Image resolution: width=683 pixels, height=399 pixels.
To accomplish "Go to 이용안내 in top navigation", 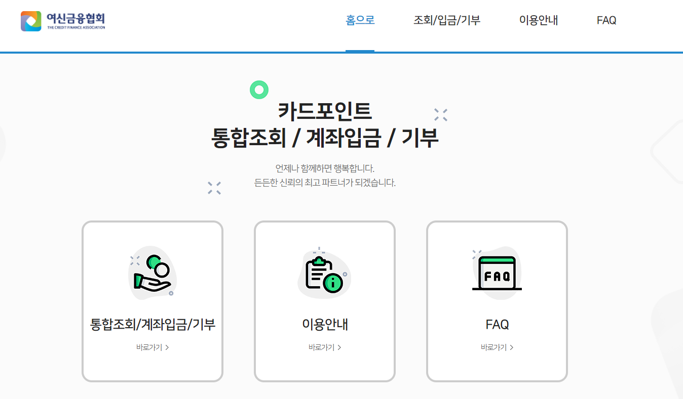I will [539, 21].
